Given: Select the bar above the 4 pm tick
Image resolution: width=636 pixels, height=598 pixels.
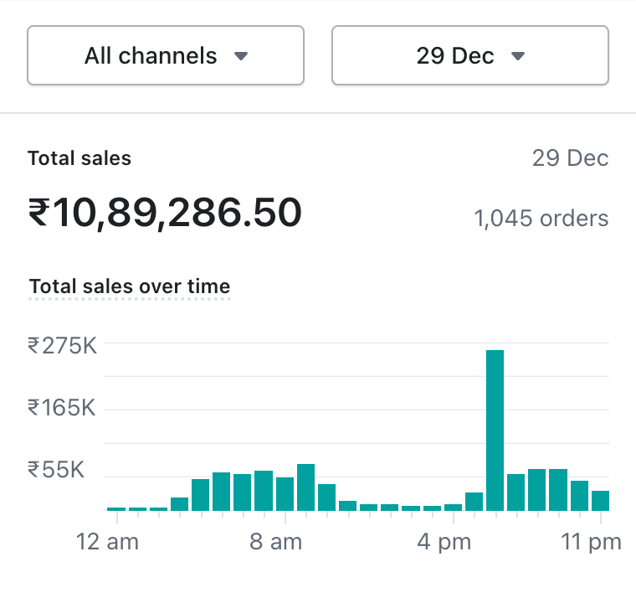Looking at the screenshot, I should coord(453,507).
